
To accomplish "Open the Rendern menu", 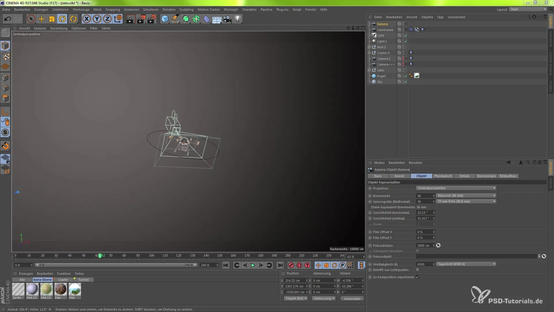I will tap(169, 10).
